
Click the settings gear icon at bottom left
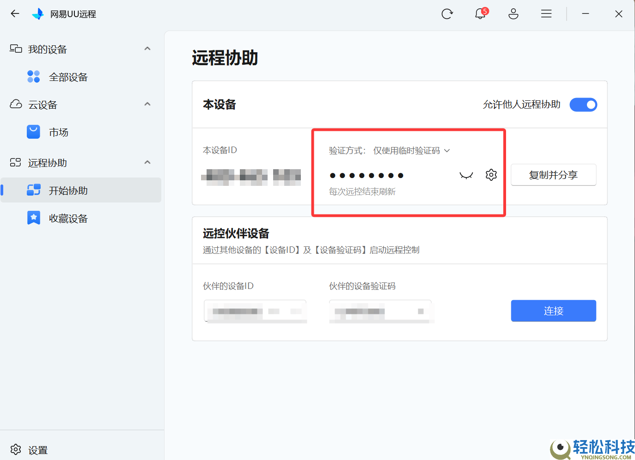click(16, 449)
